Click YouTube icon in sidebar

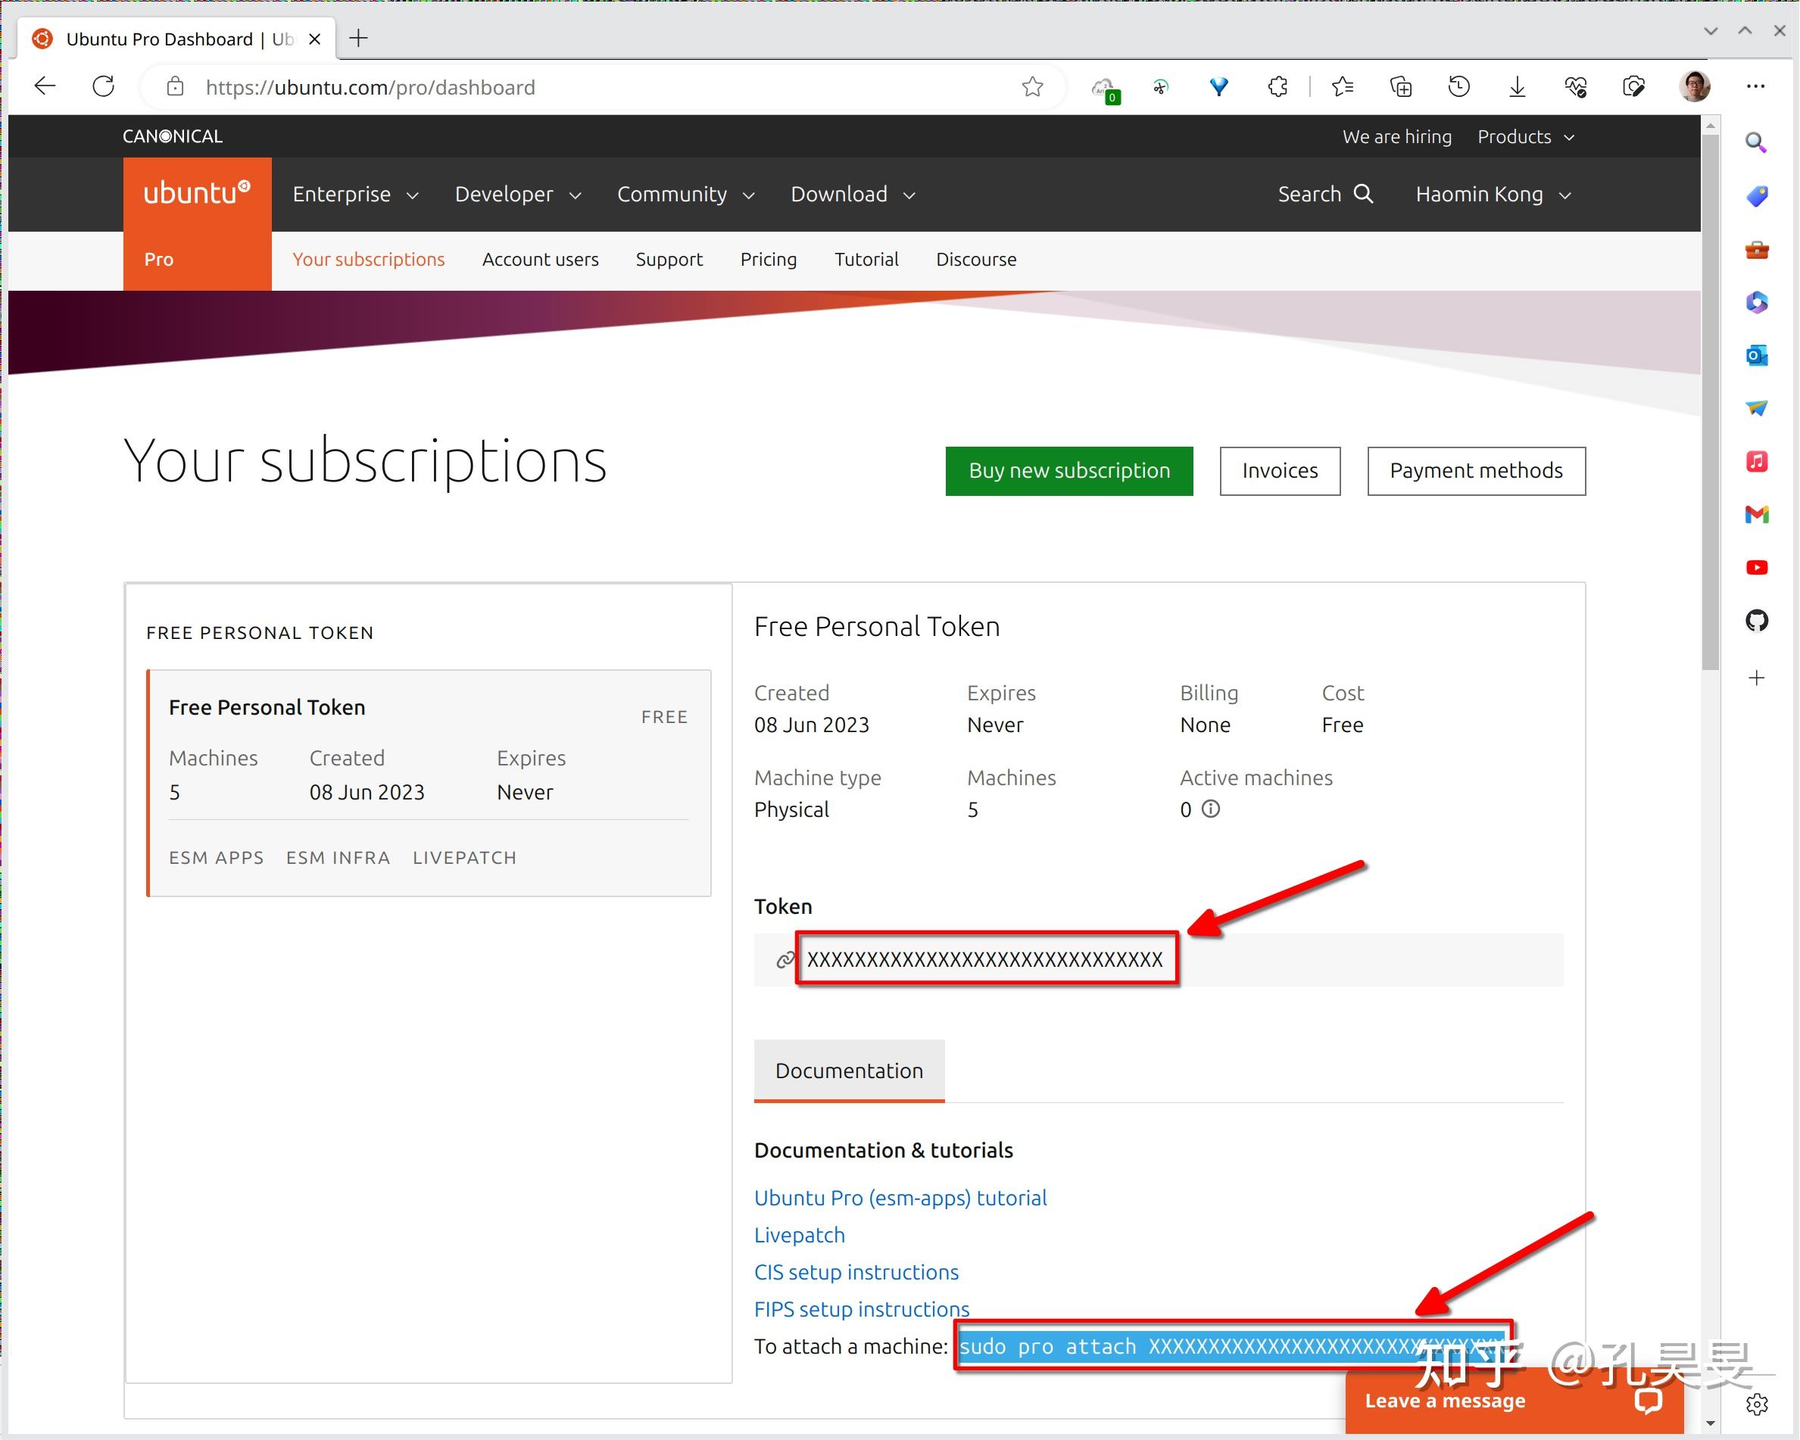(1757, 568)
